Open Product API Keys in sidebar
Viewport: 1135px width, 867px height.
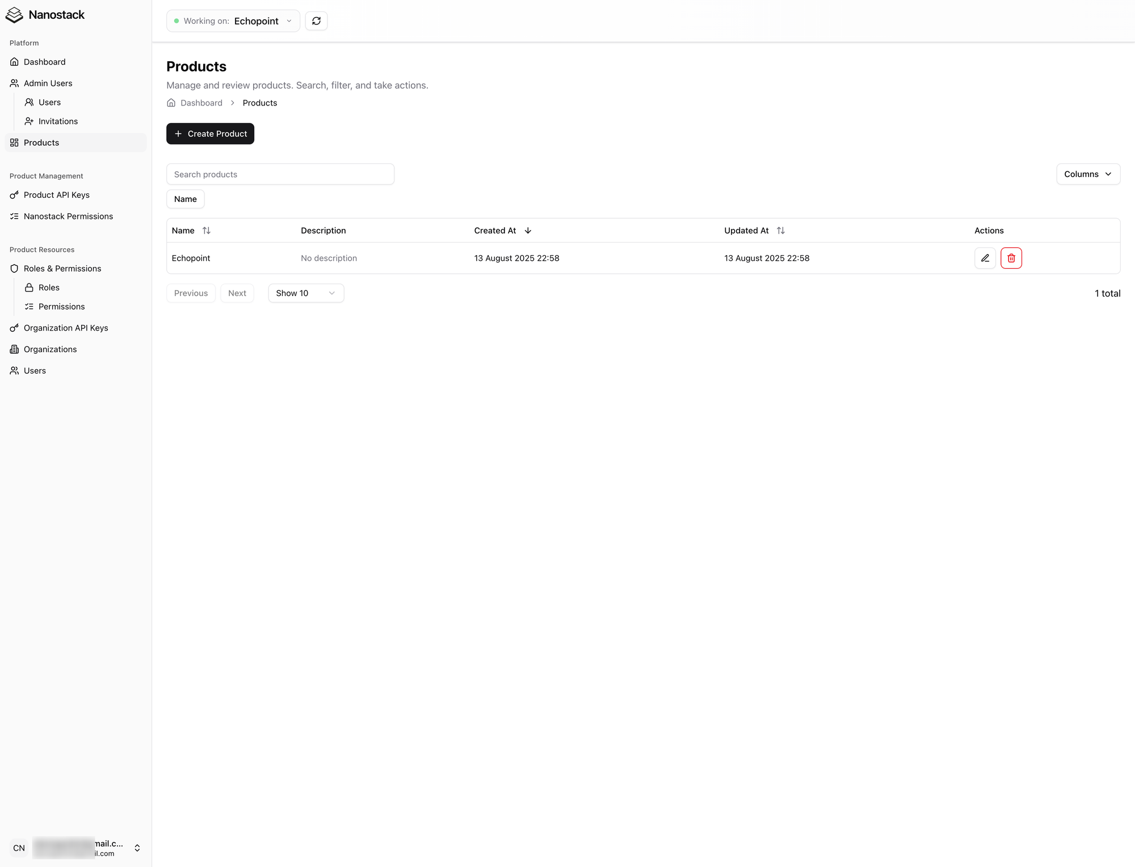click(x=56, y=195)
